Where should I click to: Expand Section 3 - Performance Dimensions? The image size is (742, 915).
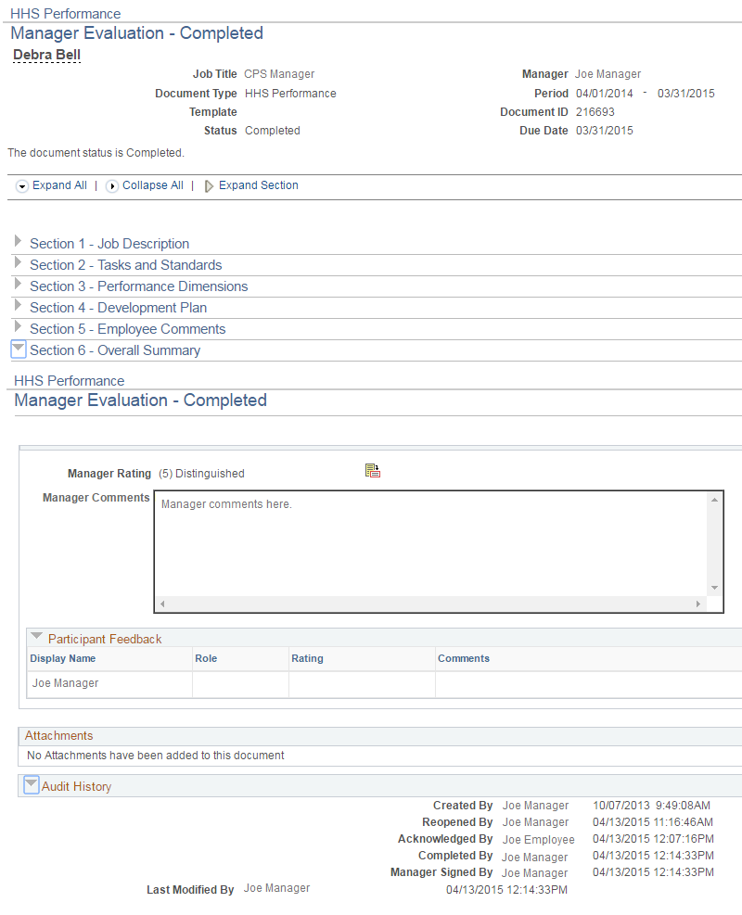coord(18,285)
